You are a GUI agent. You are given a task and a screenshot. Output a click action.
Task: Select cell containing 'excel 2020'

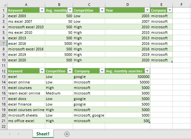[x=26, y=60]
